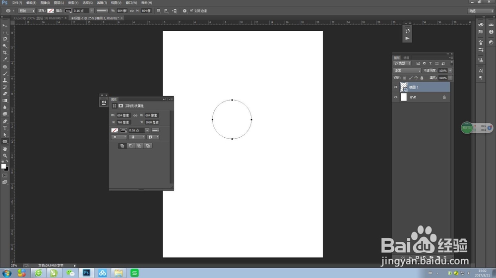Toggle link width and height in Properties panel

click(135, 115)
